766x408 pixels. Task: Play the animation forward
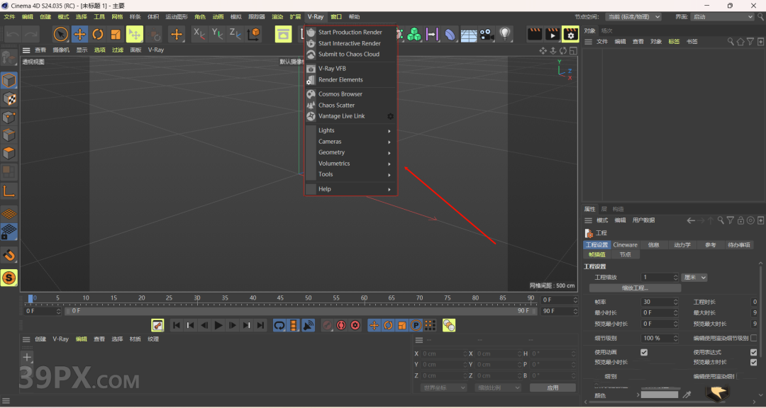[x=218, y=326]
